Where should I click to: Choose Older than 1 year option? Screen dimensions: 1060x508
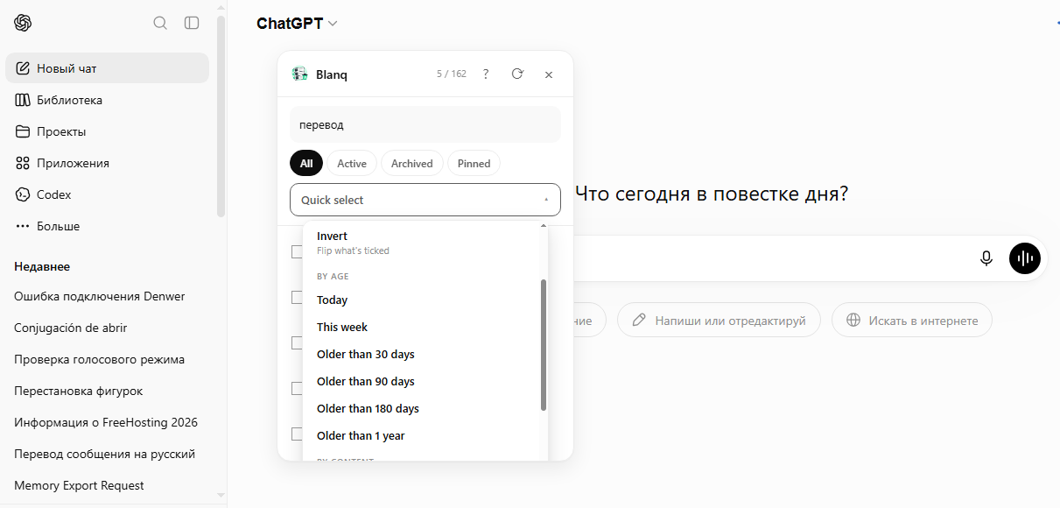click(x=422, y=435)
